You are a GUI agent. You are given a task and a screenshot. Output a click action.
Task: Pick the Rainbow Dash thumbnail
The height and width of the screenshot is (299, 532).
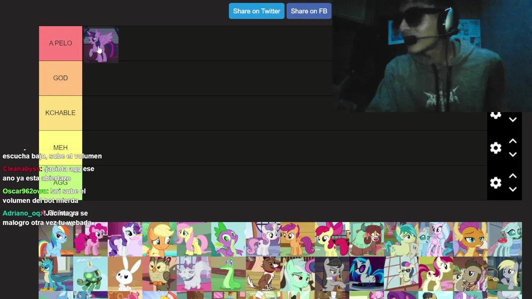pos(56,239)
